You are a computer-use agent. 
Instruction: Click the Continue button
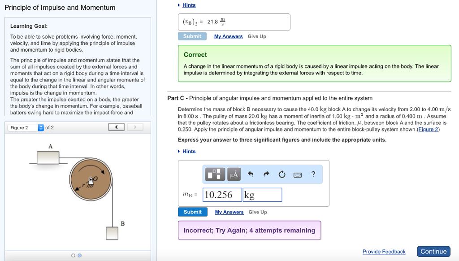coord(433,252)
